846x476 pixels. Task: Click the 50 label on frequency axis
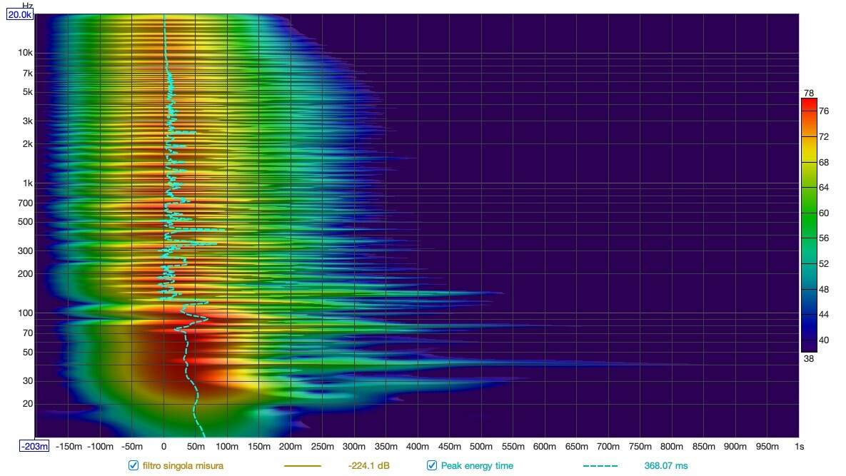pyautogui.click(x=28, y=353)
